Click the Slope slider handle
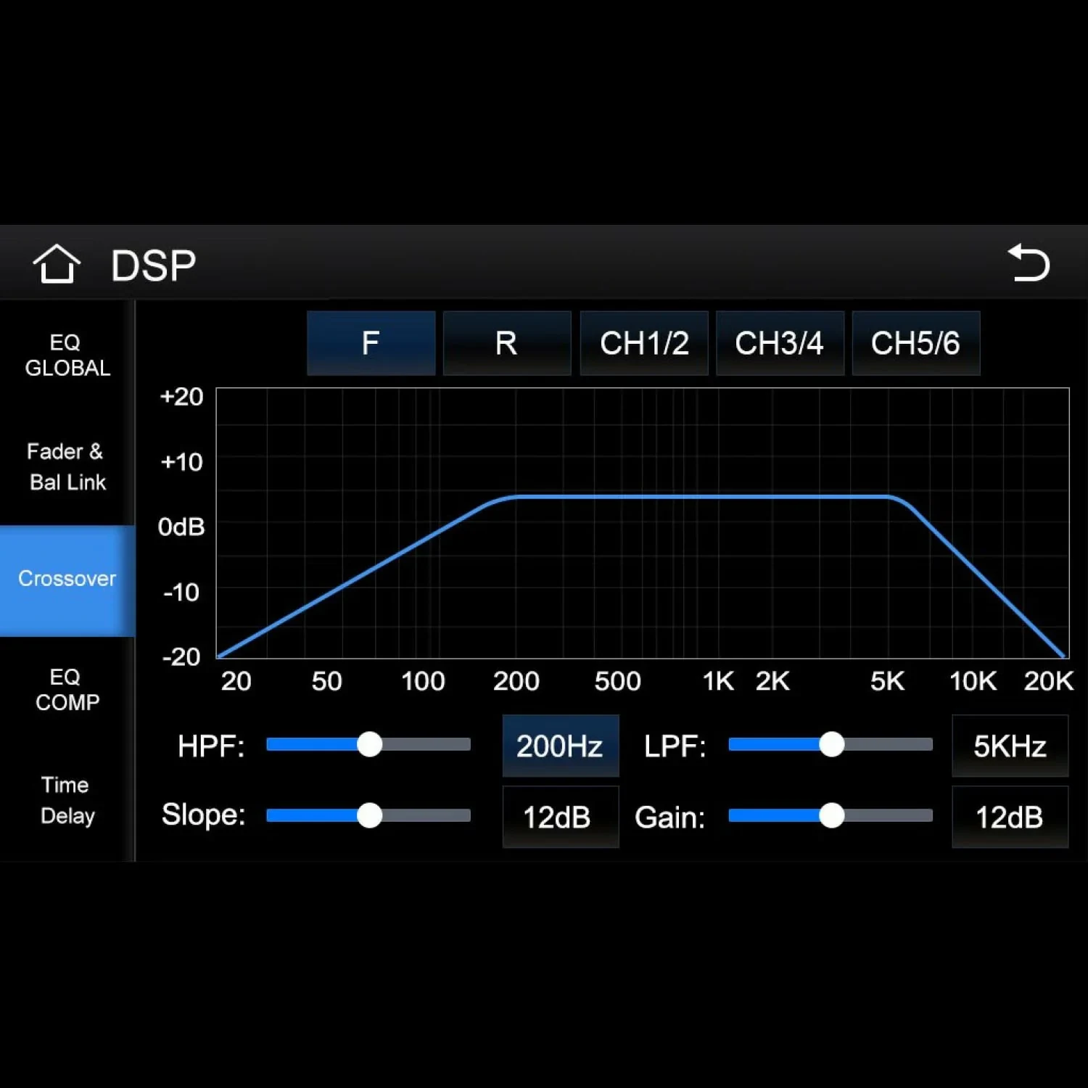1088x1088 pixels. click(x=369, y=815)
